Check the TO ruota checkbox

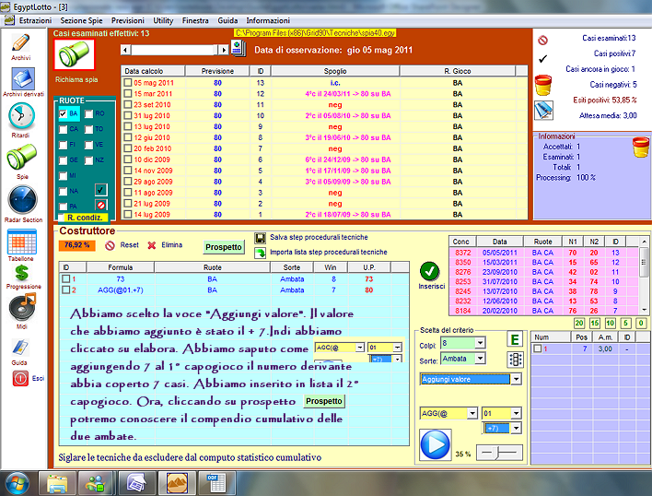89,129
